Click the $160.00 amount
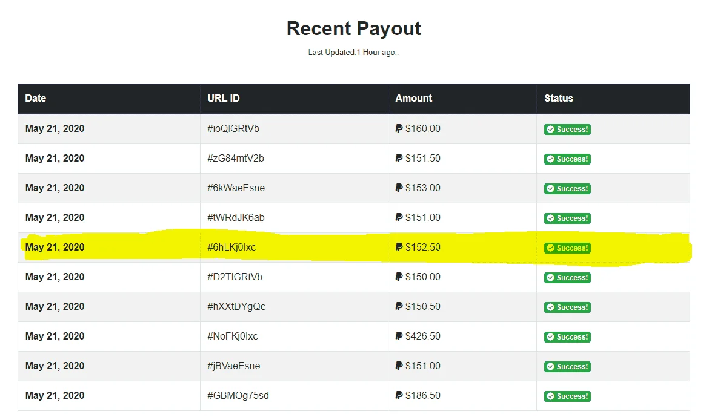The width and height of the screenshot is (706, 420). (423, 129)
